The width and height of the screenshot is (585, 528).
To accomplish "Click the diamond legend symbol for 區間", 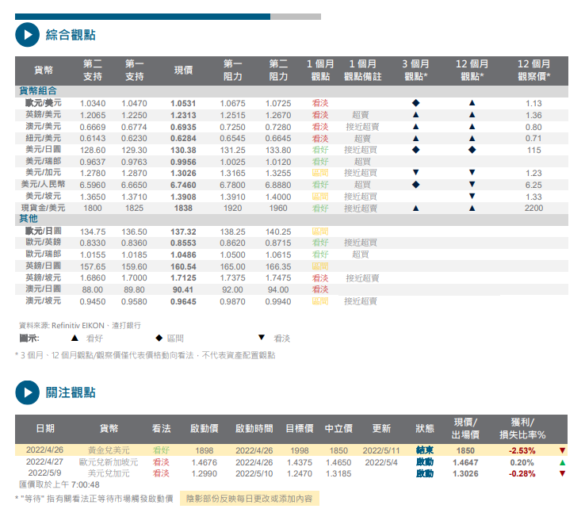I will coord(159,338).
